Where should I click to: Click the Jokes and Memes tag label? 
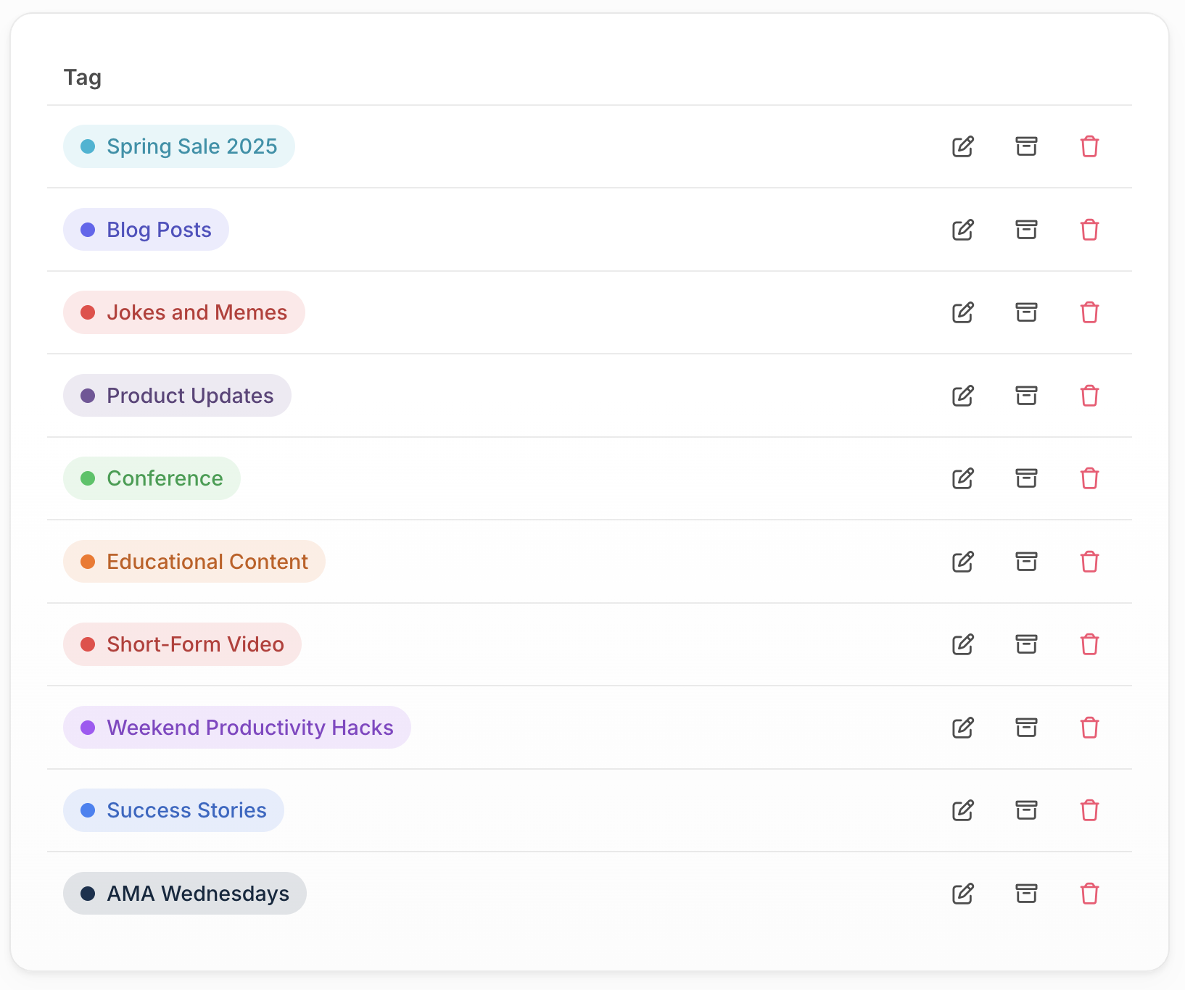pyautogui.click(x=197, y=312)
